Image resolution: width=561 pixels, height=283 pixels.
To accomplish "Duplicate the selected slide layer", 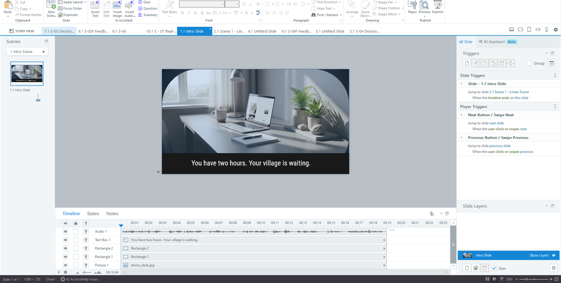I will (x=476, y=268).
